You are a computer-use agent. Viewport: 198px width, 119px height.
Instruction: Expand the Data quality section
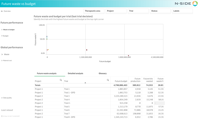pyautogui.click(x=7, y=98)
